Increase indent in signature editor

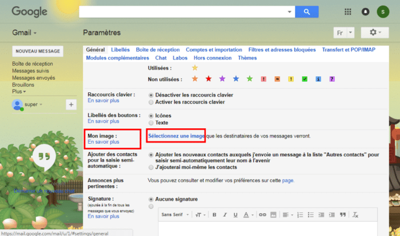(332, 215)
